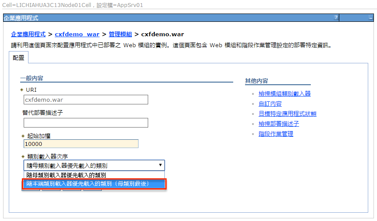Click the URI field containing cxfdemo.war
The height and width of the screenshot is (221, 377).
point(85,100)
